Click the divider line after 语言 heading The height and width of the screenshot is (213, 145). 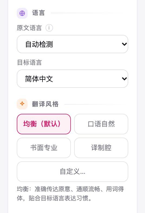[88, 13]
